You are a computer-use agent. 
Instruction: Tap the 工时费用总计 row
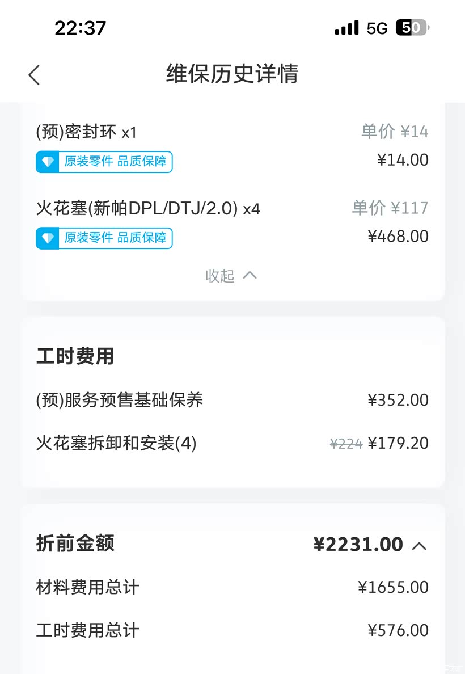coord(87,630)
